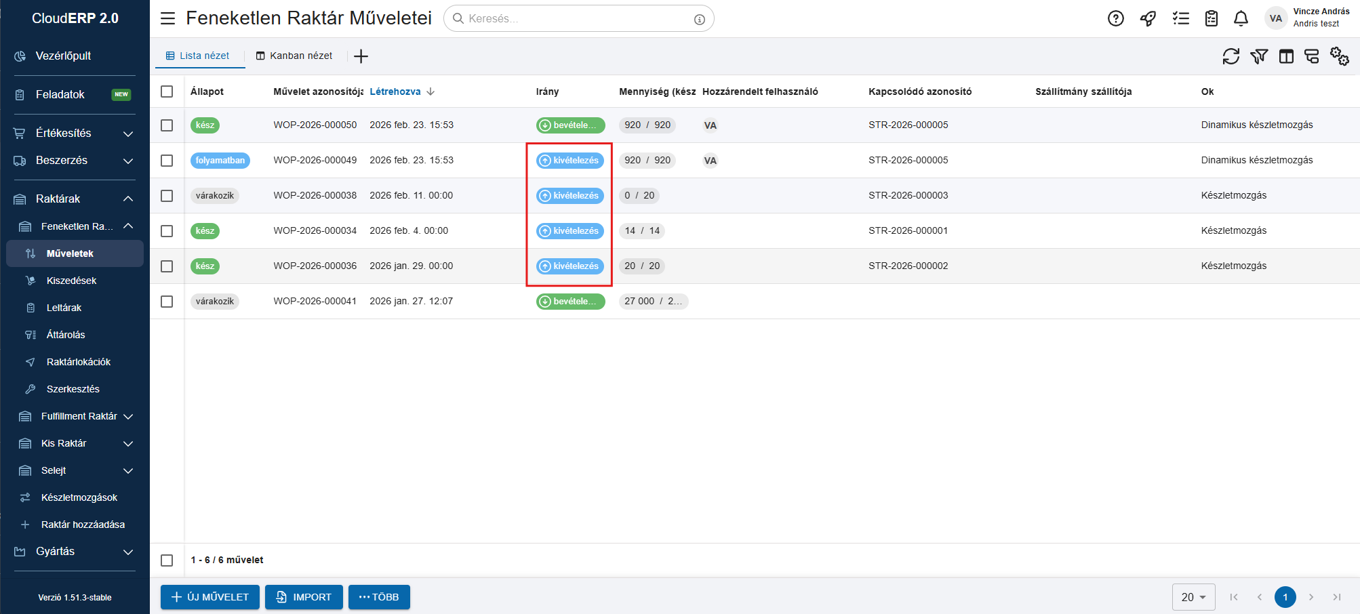Open the notifications bell

pos(1241,18)
